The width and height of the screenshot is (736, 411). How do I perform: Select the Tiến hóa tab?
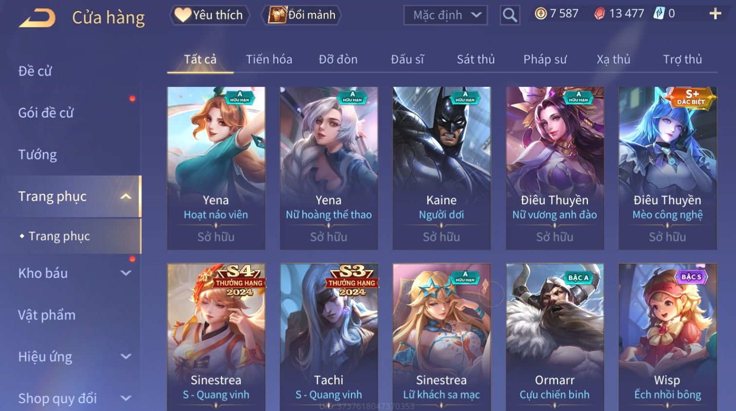[269, 59]
